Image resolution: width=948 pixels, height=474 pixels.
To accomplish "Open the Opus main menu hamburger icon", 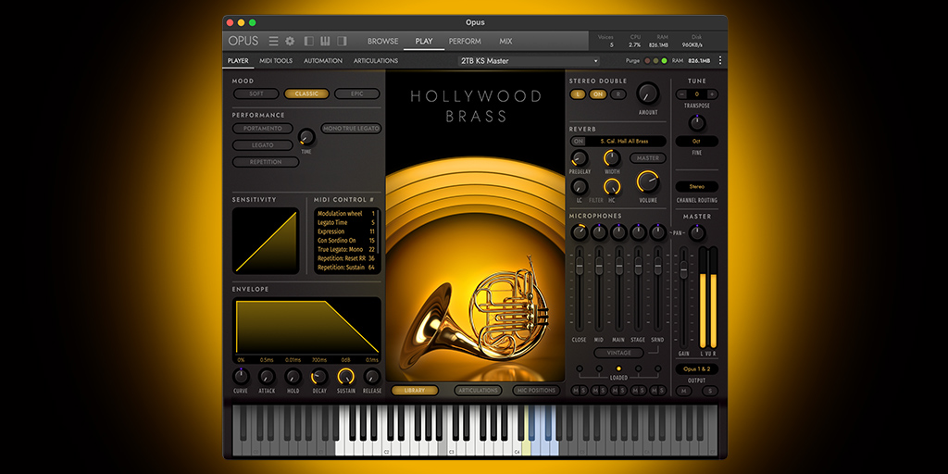I will coord(274,41).
